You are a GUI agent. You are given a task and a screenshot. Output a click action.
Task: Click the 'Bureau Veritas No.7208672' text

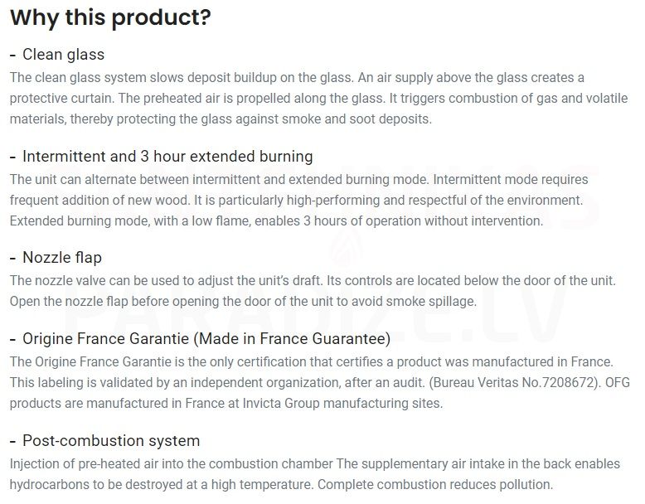click(515, 383)
